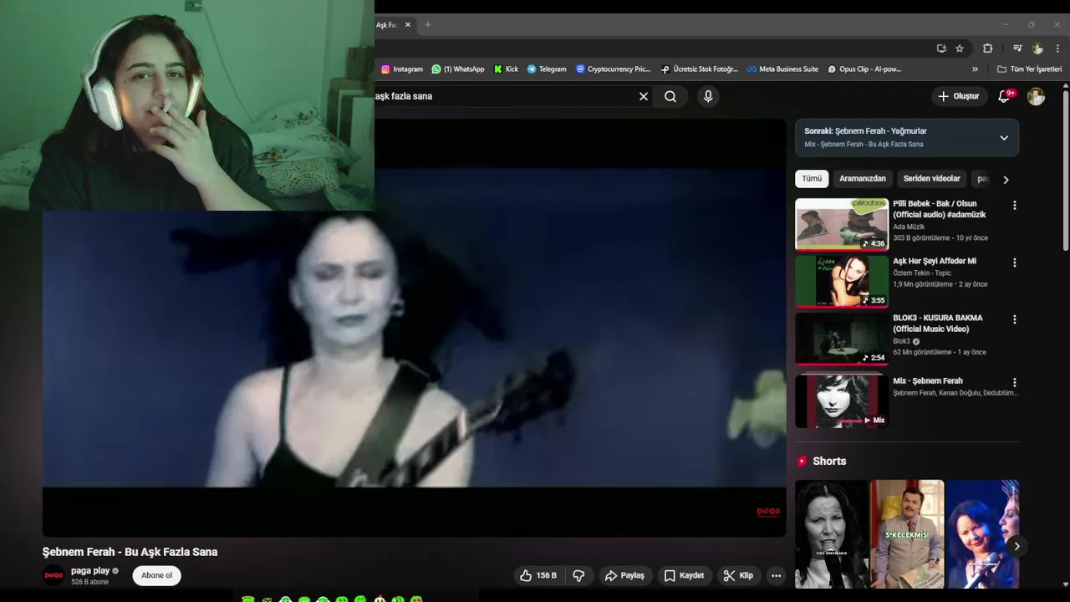Screen dimensions: 1070x602
Task: Open the Cryptocurrency Prices bookmark
Action: pos(613,69)
